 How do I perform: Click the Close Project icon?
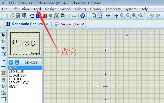click(24, 16)
